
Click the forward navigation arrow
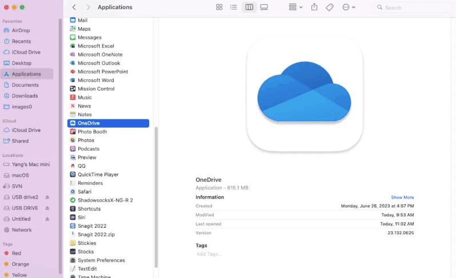(88, 7)
